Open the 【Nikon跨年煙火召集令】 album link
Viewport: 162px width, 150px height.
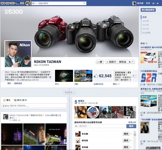pyautogui.click(x=35, y=117)
